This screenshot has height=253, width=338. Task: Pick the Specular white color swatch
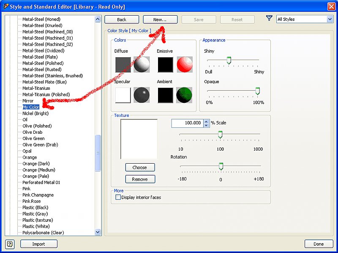[123, 95]
